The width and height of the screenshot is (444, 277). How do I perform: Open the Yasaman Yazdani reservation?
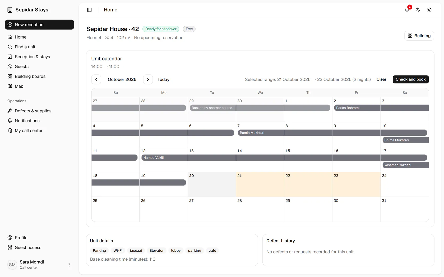[405, 165]
